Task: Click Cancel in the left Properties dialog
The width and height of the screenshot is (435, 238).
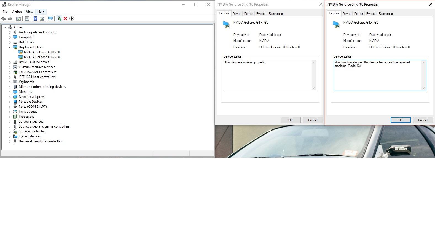Action: point(313,120)
